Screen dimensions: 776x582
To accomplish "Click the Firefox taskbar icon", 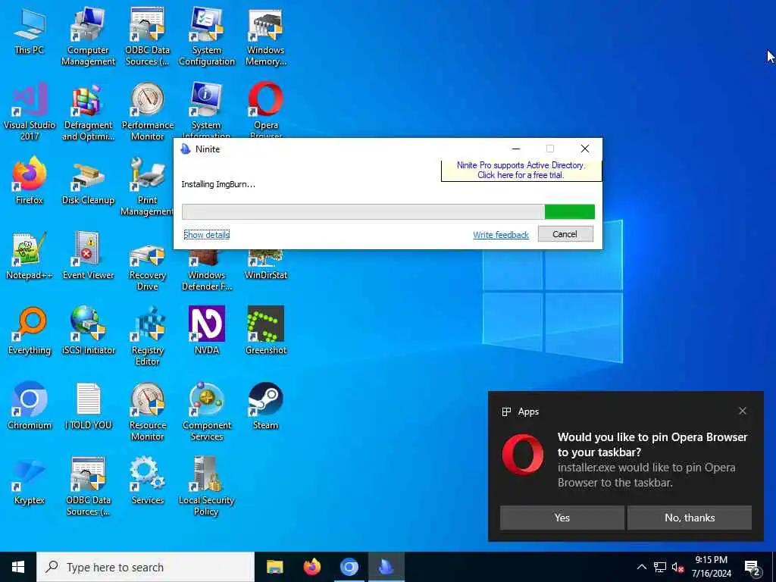I will [311, 567].
